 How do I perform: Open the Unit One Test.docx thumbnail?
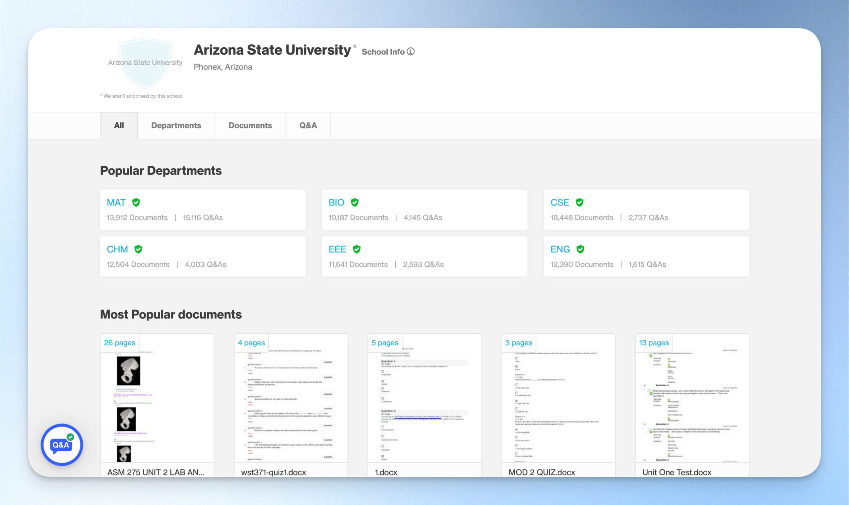click(692, 405)
